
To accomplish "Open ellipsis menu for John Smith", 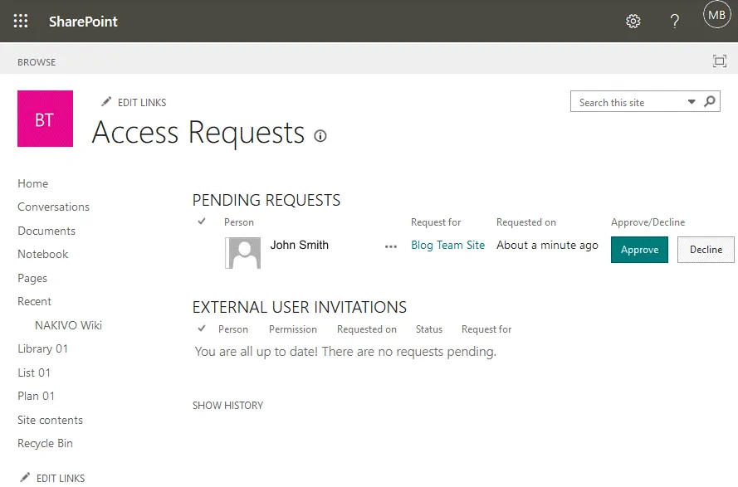I will coord(391,246).
